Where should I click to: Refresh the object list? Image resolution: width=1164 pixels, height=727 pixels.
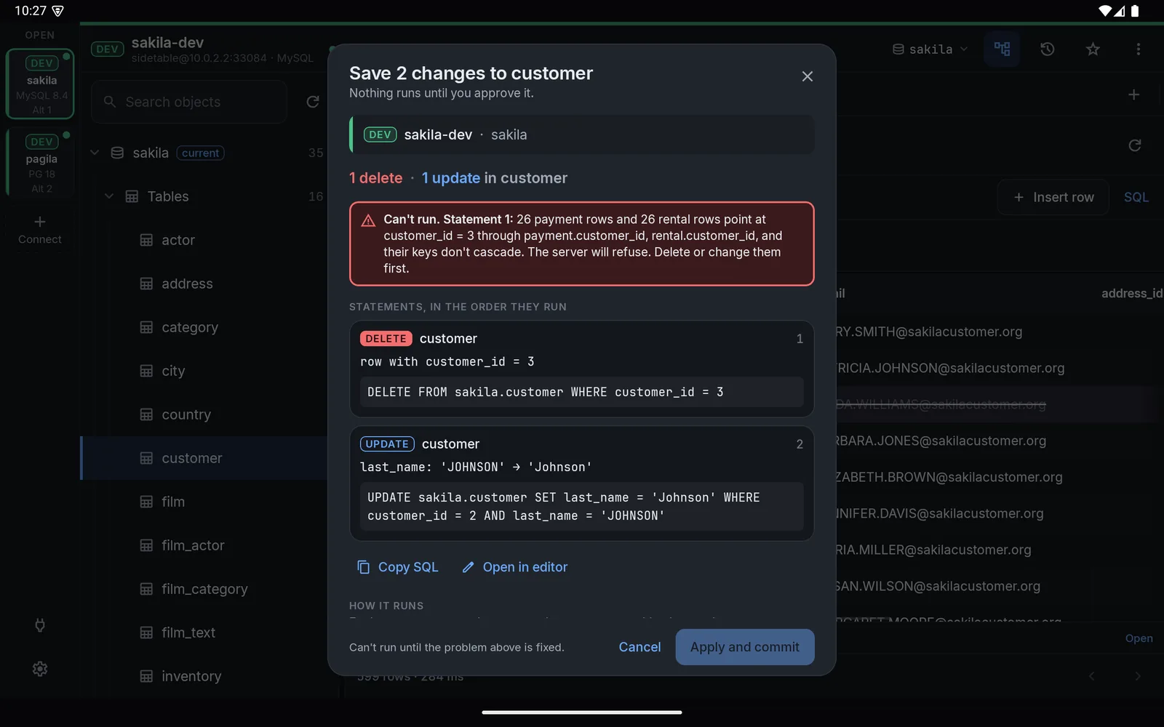tap(313, 102)
